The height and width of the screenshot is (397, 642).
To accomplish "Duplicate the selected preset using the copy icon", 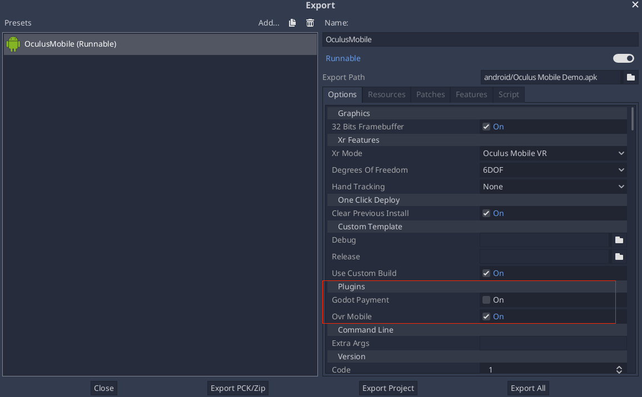I will 292,23.
